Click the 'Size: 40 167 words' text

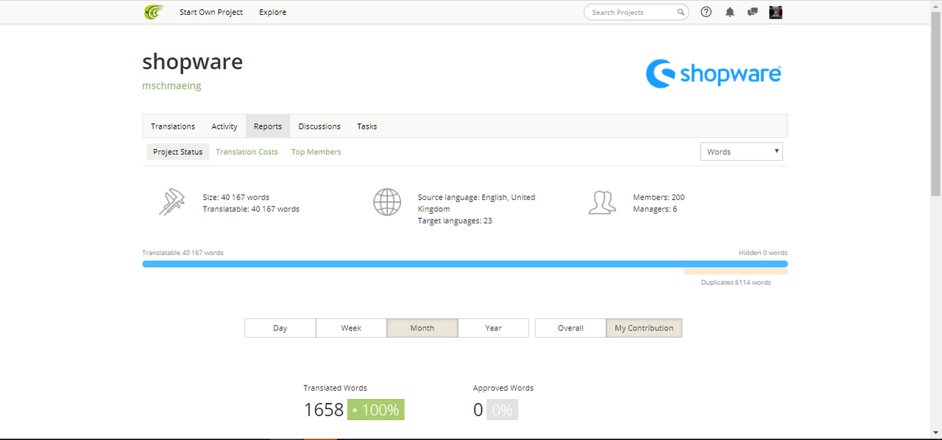point(236,198)
